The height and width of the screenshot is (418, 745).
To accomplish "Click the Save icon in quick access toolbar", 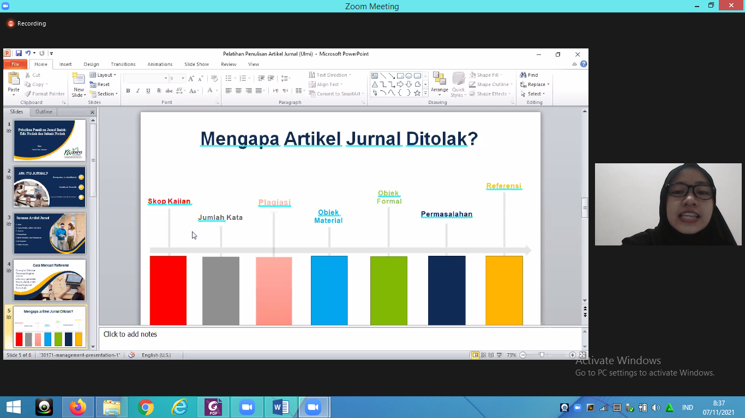I will pos(19,53).
